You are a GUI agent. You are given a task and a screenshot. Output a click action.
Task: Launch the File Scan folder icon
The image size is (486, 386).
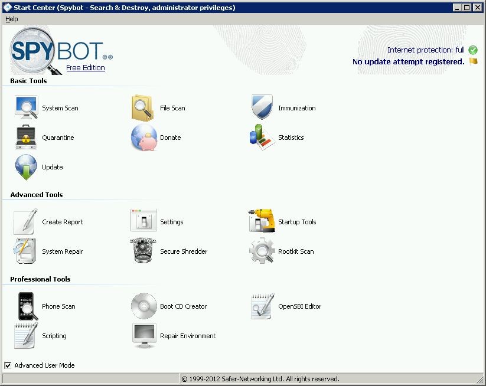click(142, 107)
